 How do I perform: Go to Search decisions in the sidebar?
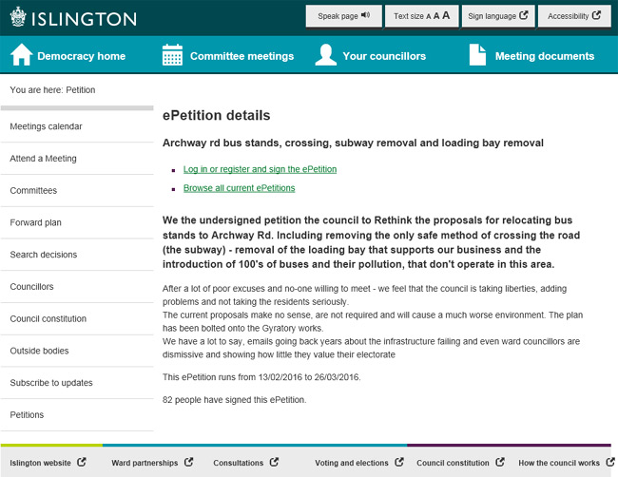point(44,255)
